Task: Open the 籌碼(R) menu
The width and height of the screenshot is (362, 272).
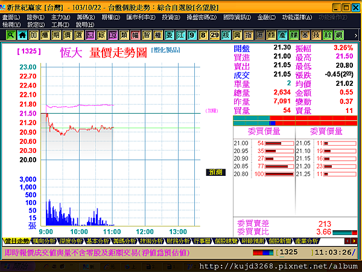Action: pos(86,18)
